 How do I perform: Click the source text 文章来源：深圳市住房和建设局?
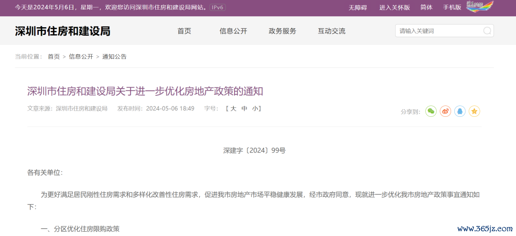(67, 109)
